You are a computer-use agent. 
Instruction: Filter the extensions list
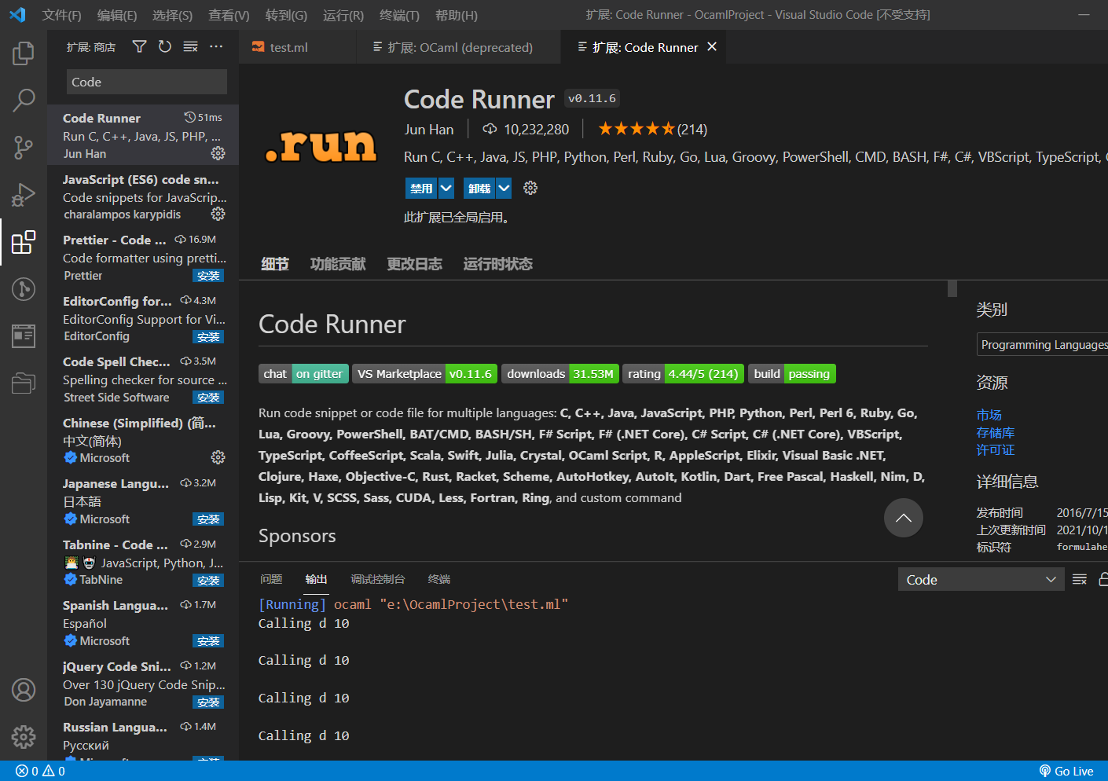pyautogui.click(x=139, y=46)
